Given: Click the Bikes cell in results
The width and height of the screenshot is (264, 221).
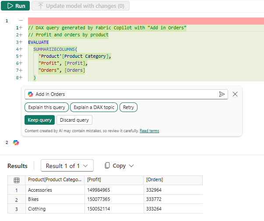Looking at the screenshot, I should (x=34, y=200).
